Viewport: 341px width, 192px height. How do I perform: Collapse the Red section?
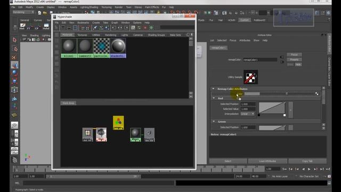click(x=214, y=98)
